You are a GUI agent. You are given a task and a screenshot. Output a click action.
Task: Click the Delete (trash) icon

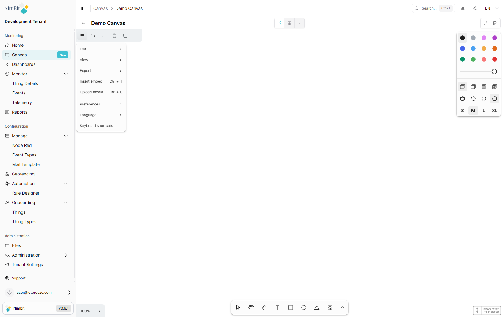(114, 35)
